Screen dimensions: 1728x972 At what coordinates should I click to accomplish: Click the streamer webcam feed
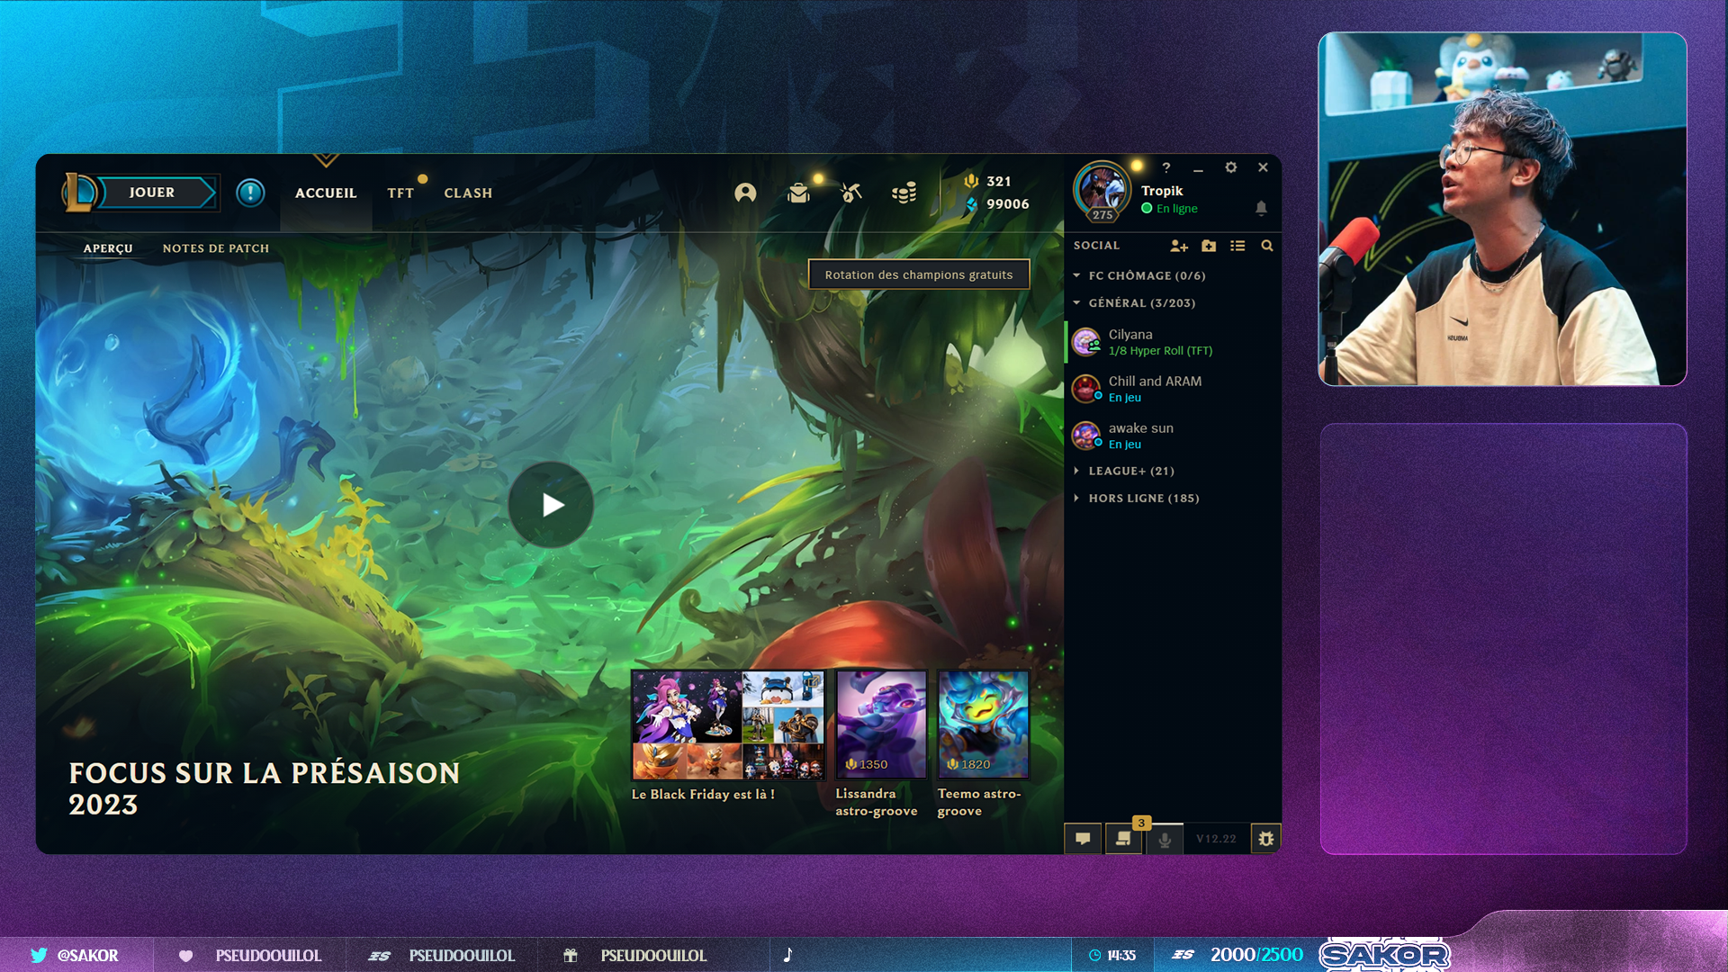click(x=1502, y=210)
